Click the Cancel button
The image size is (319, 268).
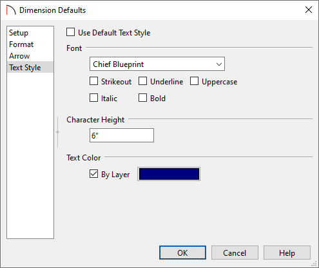235,253
